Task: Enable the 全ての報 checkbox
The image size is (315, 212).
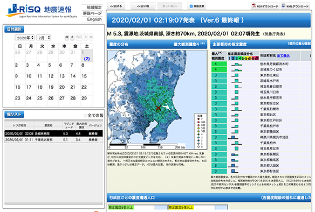Action: point(85,116)
